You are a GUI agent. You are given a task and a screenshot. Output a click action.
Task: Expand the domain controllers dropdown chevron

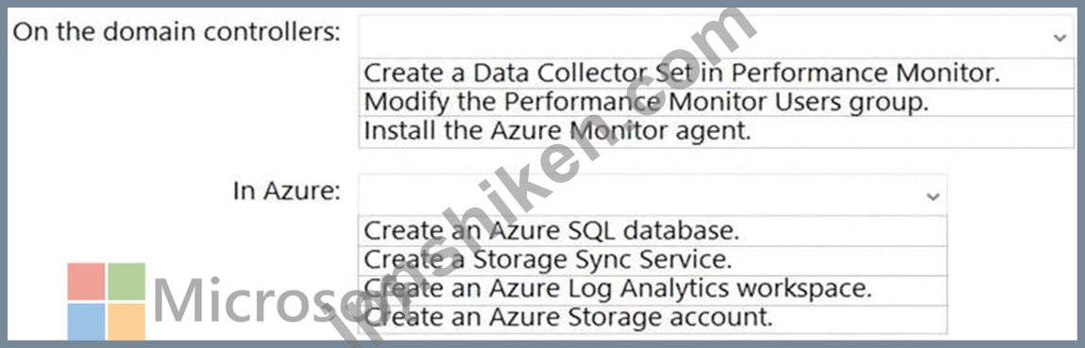tap(1060, 38)
